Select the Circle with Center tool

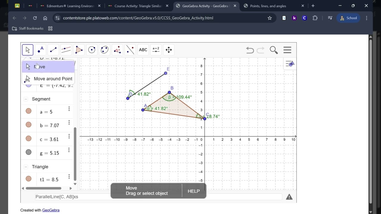tap(92, 50)
